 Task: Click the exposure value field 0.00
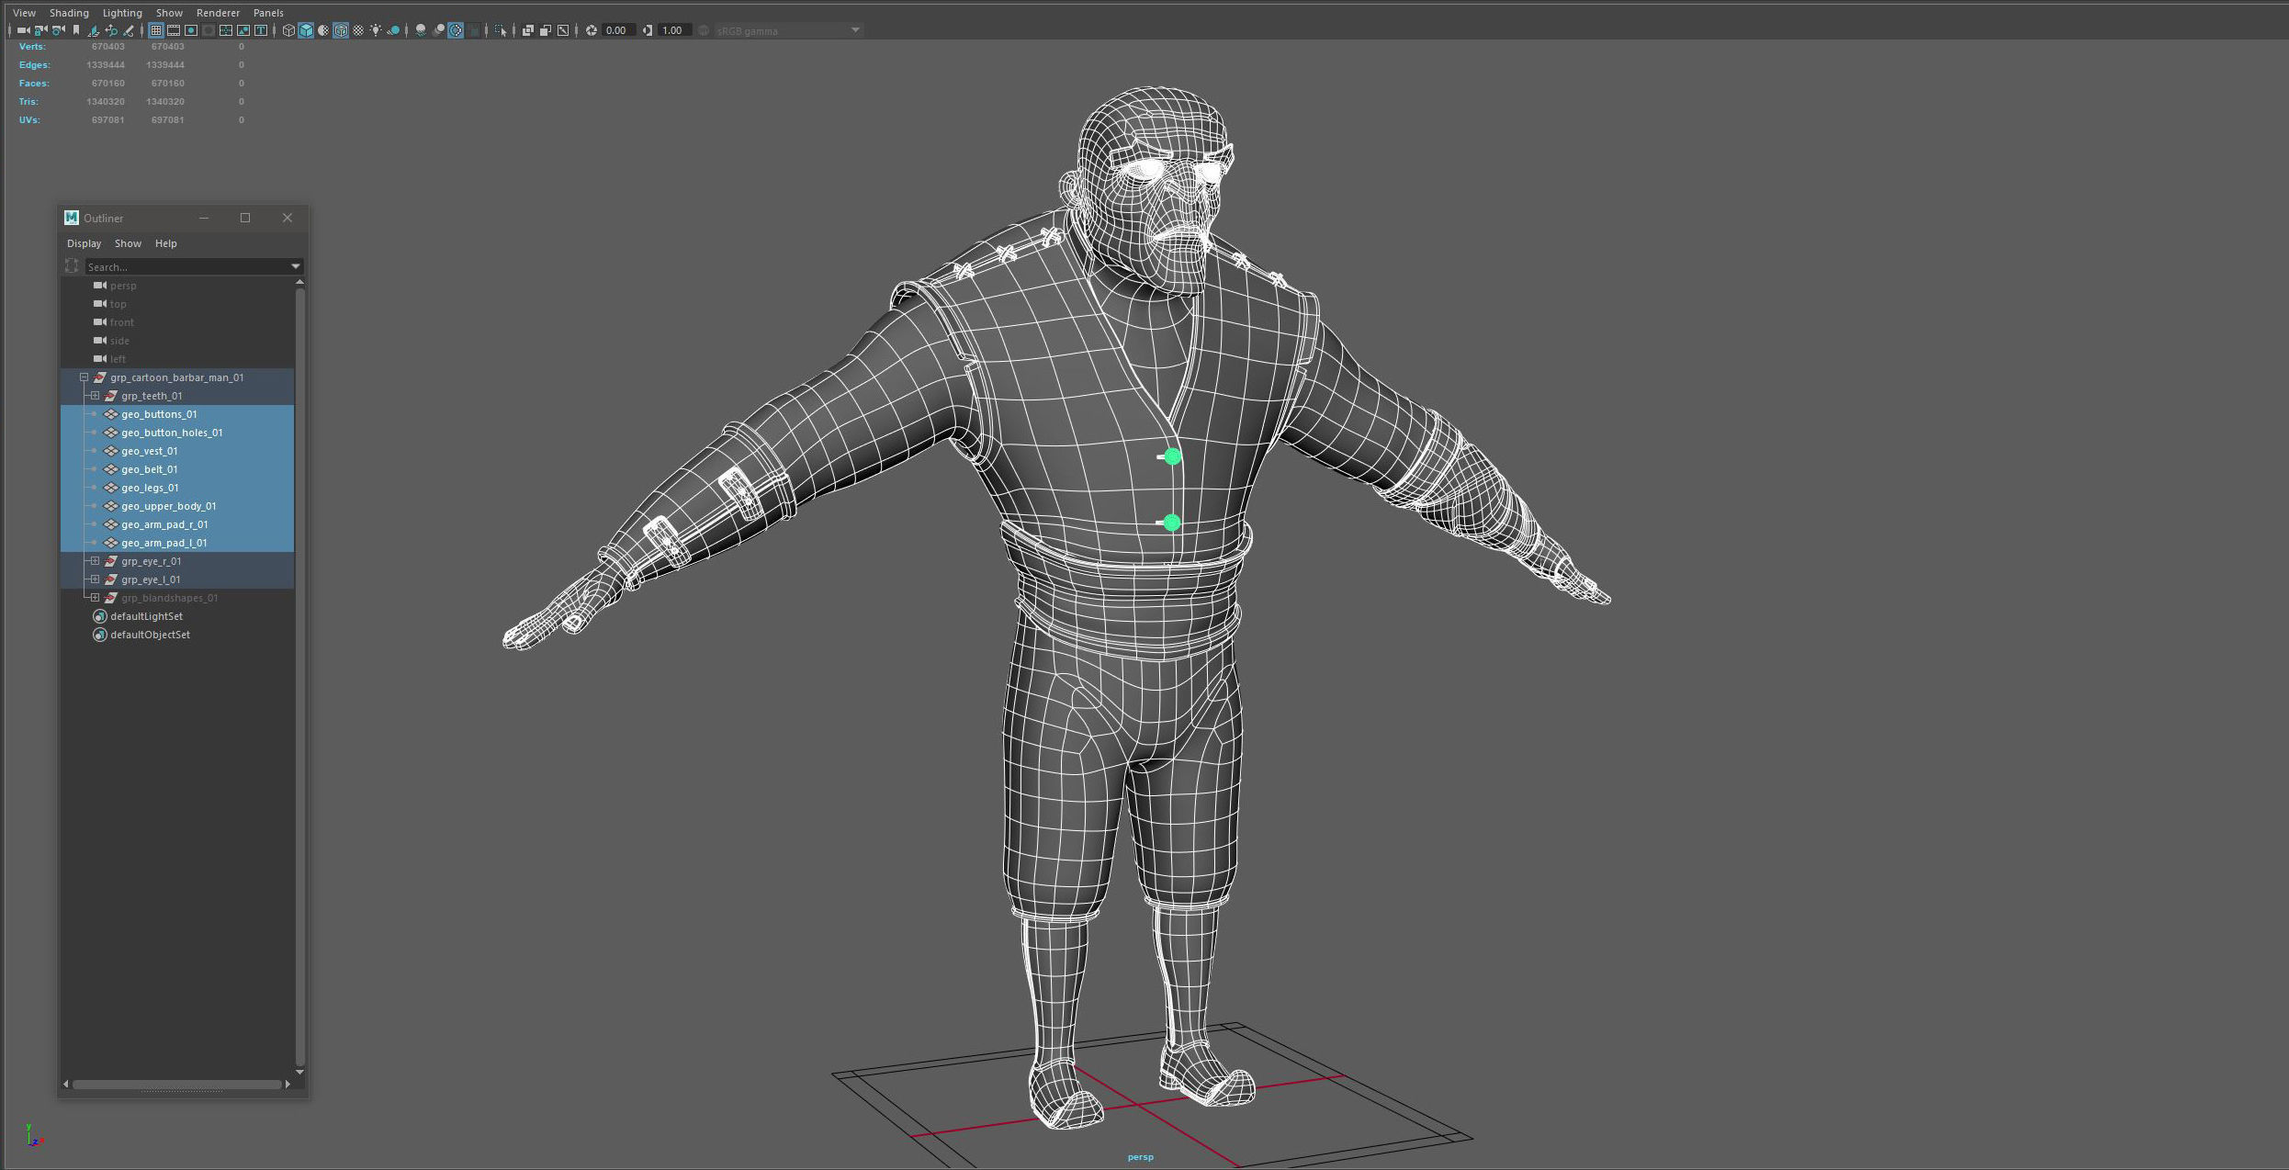point(619,30)
